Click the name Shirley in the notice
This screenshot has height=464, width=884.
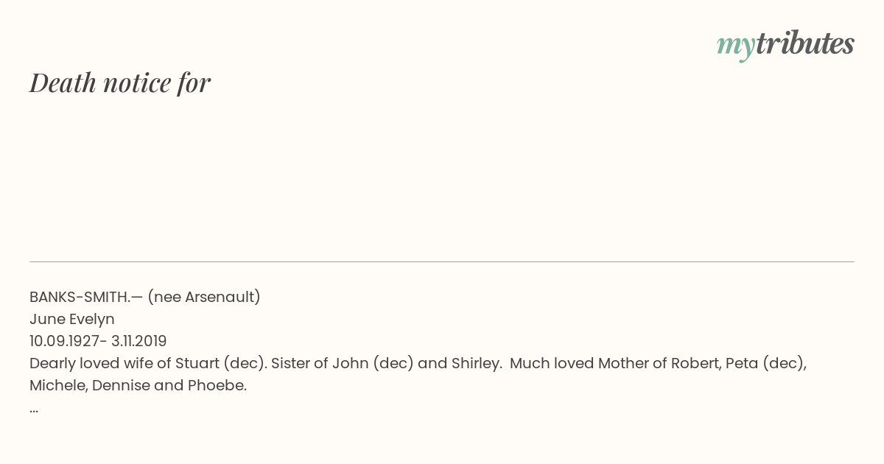coord(475,364)
